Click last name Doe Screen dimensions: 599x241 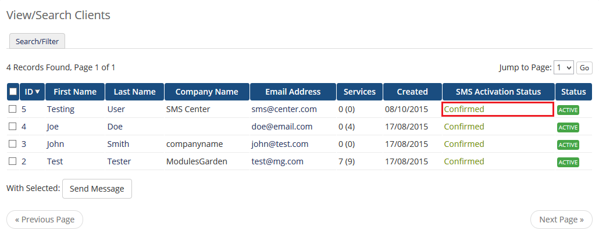(x=115, y=127)
